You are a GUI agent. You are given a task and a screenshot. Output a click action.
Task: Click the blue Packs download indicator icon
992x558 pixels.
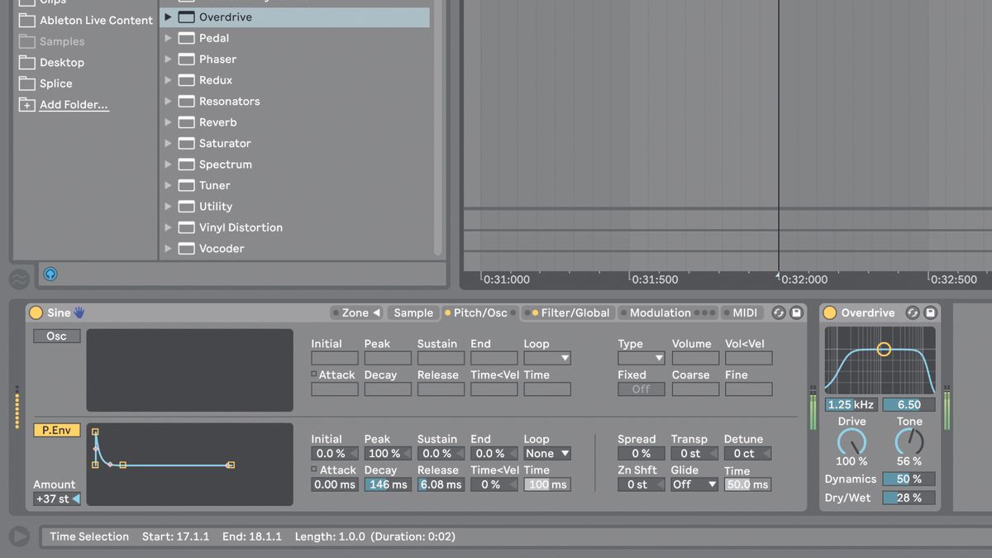click(51, 274)
